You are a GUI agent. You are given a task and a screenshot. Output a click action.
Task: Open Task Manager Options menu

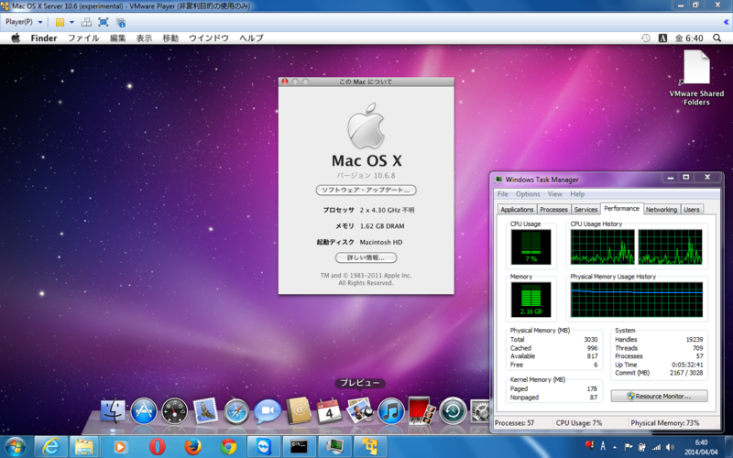coord(528,194)
